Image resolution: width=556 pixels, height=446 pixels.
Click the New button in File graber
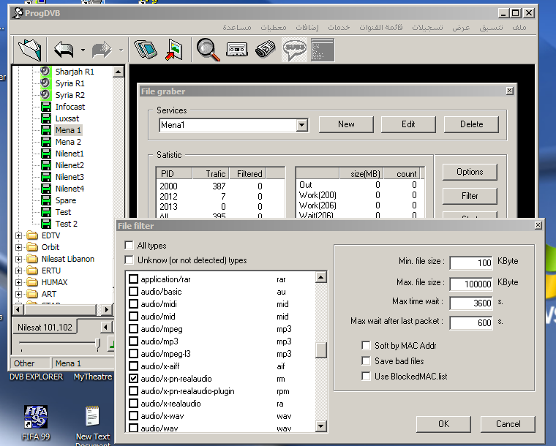[346, 124]
